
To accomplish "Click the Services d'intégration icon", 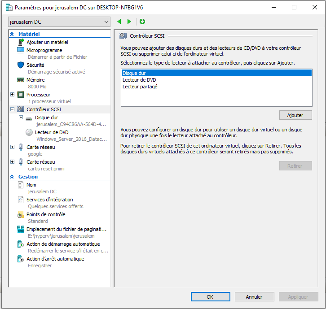I will [21, 200].
